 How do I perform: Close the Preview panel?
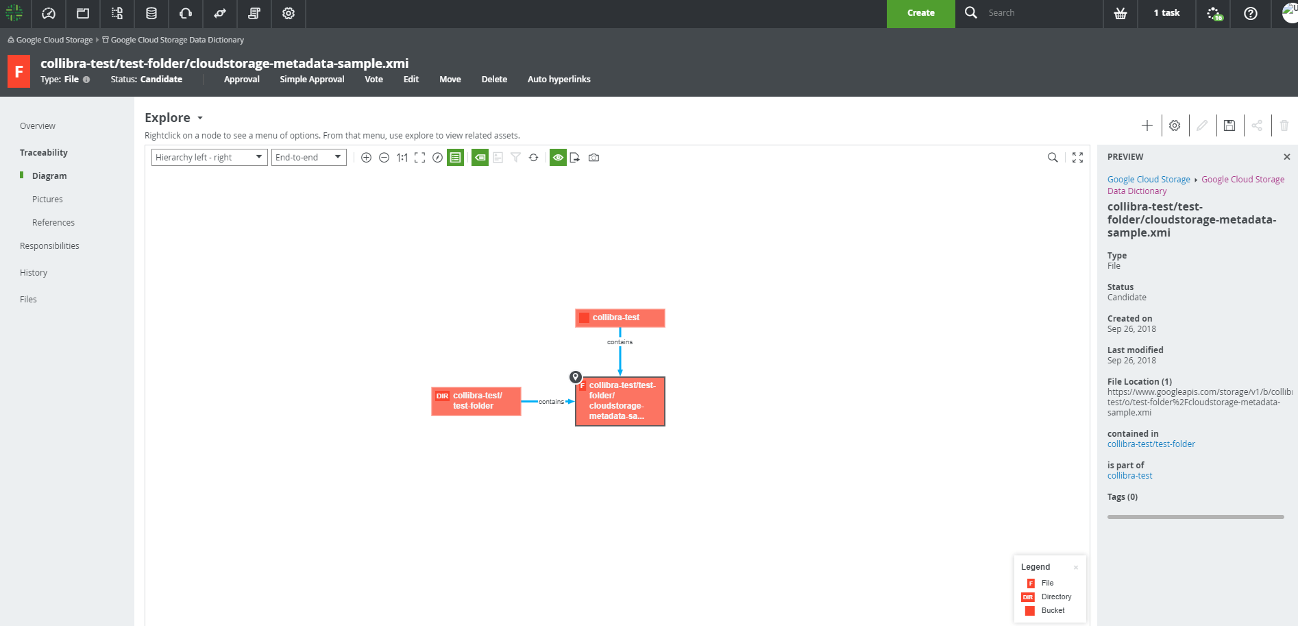tap(1287, 157)
